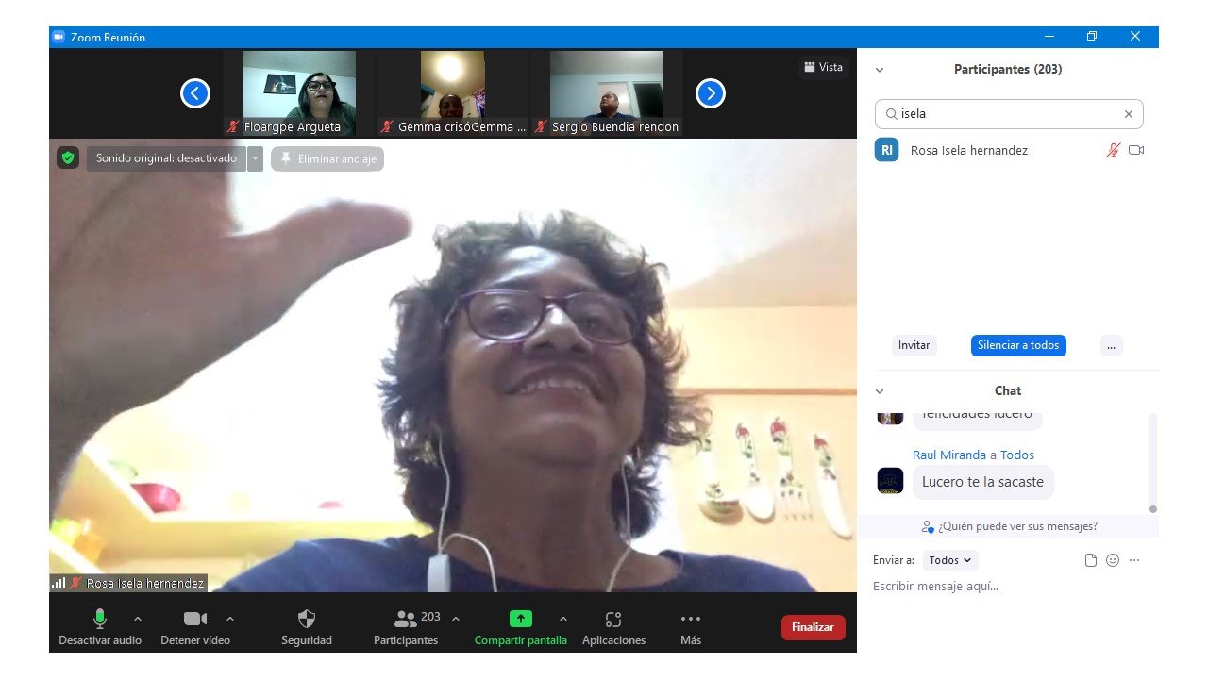Open the Más three-dots menu
The width and height of the screenshot is (1208, 679).
[690, 620]
